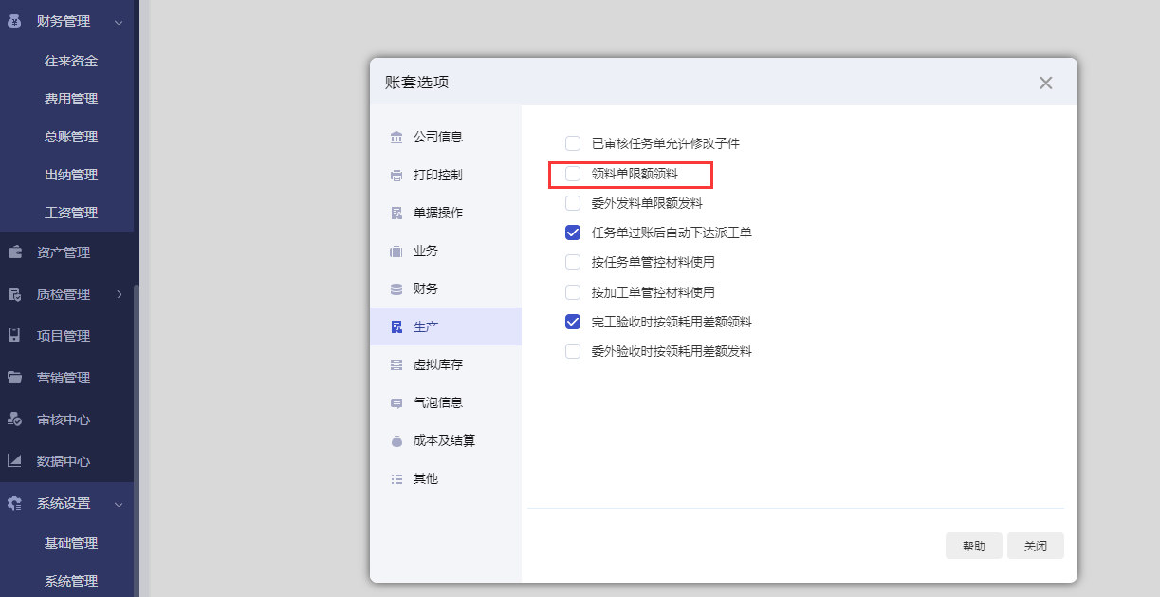Tick the 已审核任务单允许修改子件 checkbox
The image size is (1160, 597).
pos(573,144)
